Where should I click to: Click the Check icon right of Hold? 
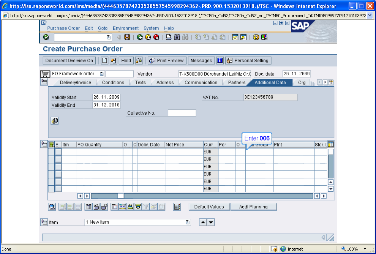(139, 61)
